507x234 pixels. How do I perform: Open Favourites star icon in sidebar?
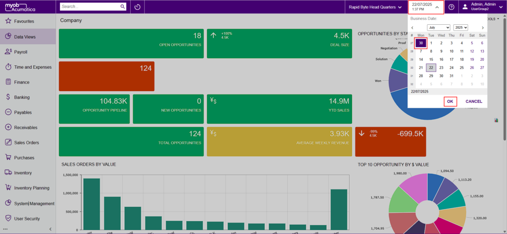click(8, 21)
